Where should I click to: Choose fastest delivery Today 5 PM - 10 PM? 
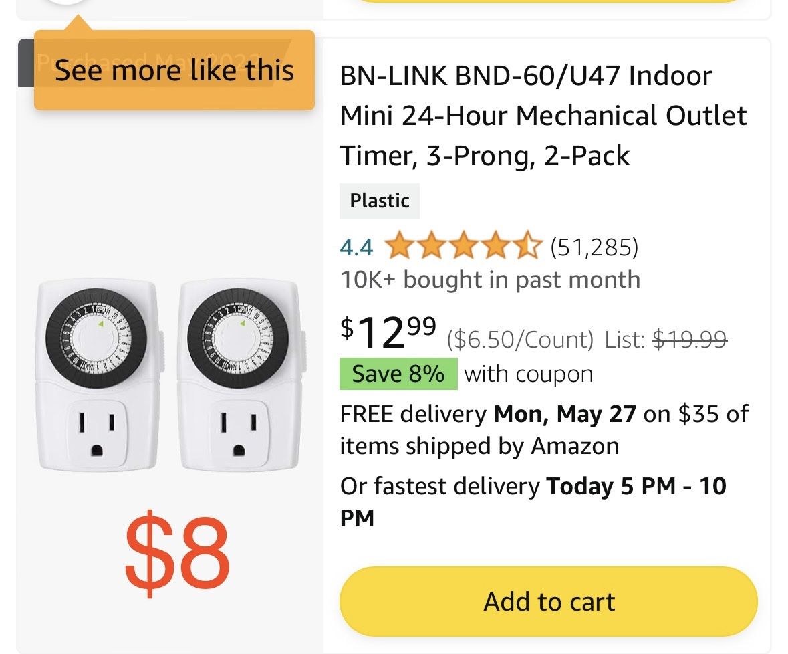pos(531,486)
